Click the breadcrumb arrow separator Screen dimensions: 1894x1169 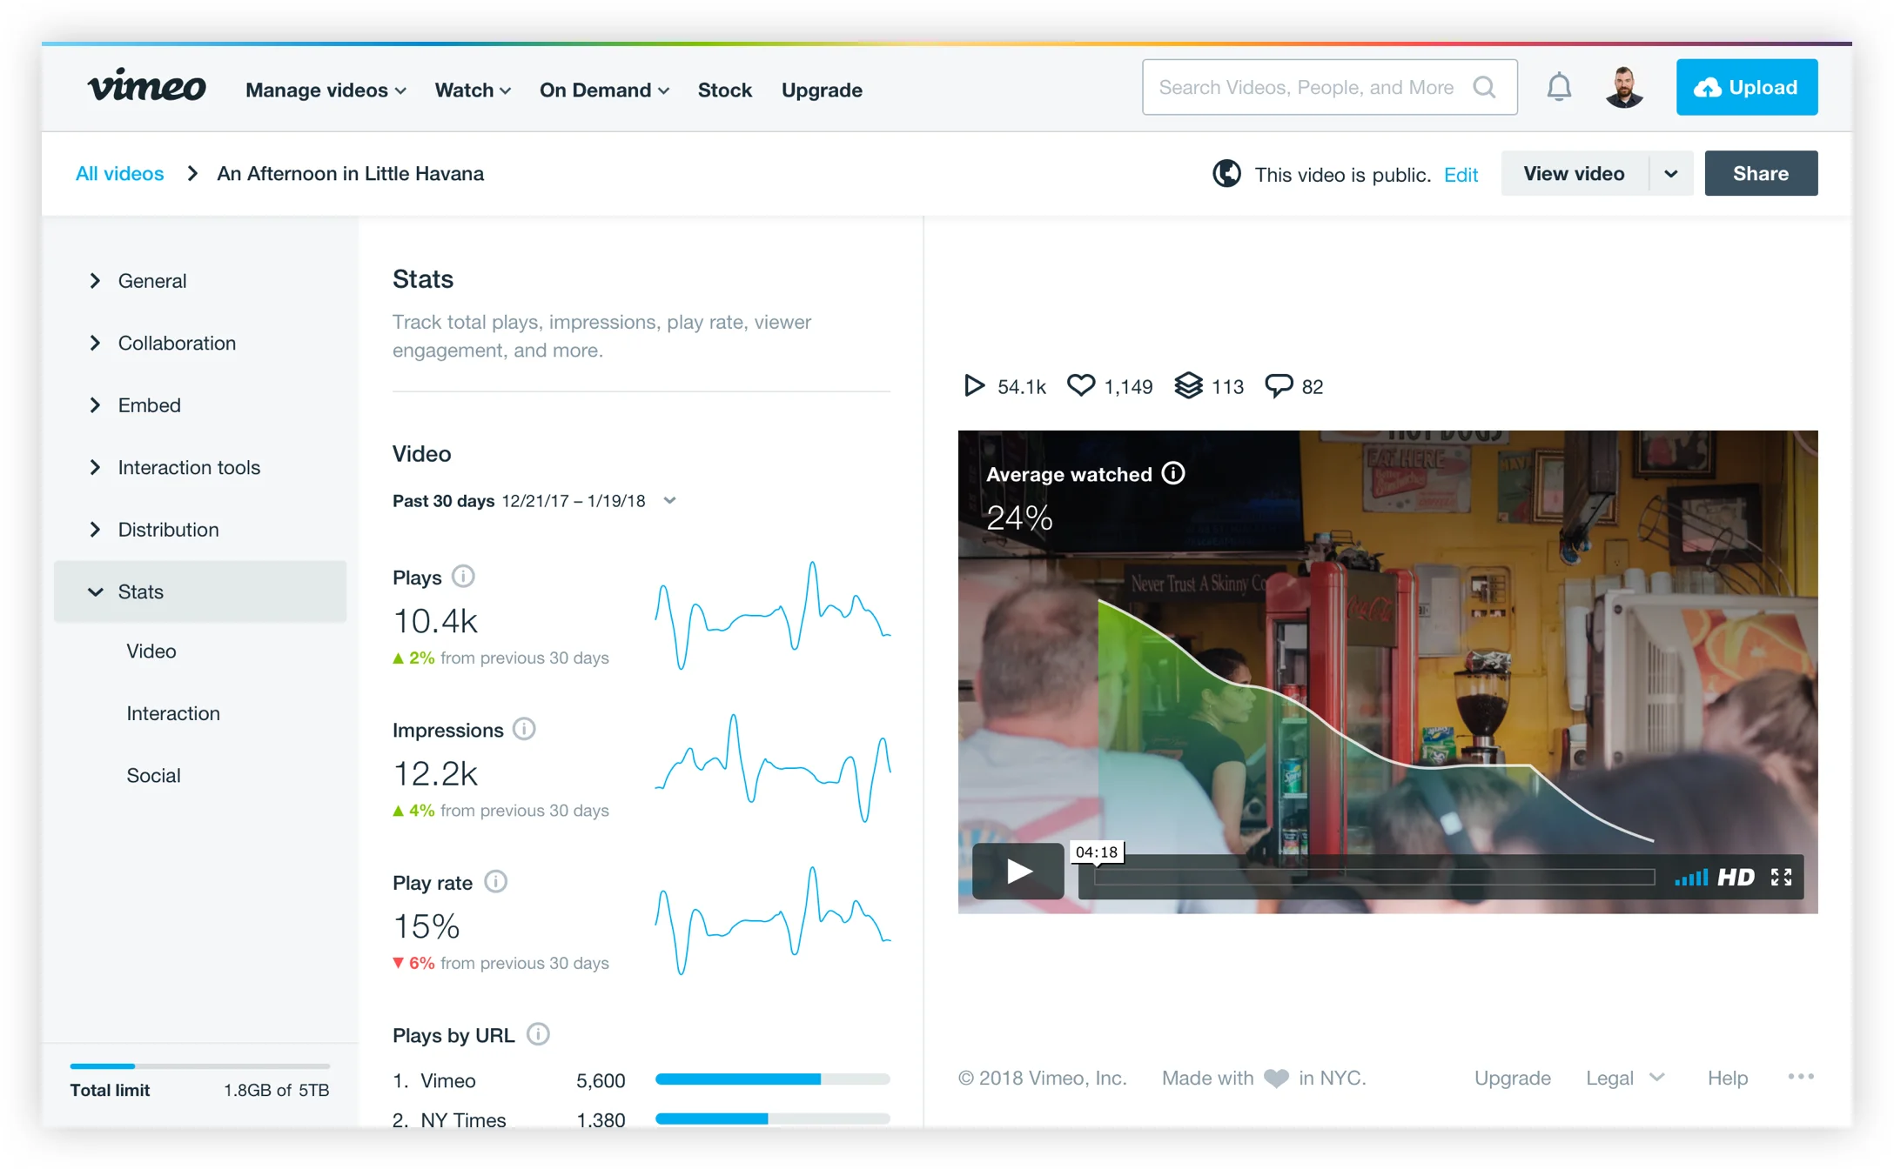tap(192, 174)
